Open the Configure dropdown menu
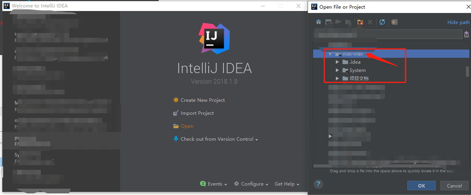This screenshot has height=195, width=471. [251, 184]
